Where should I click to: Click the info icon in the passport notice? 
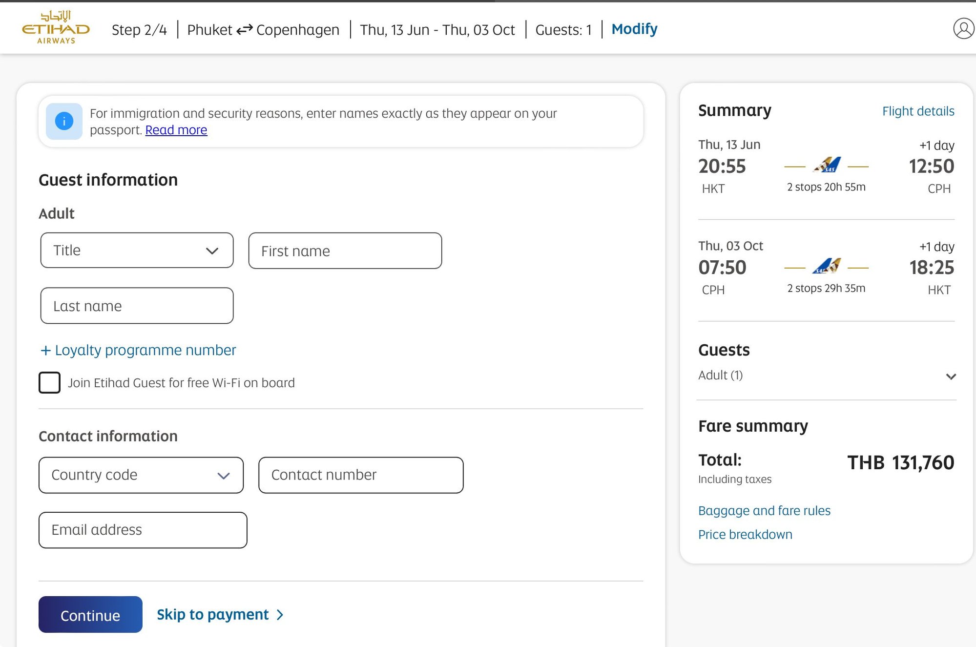click(64, 121)
